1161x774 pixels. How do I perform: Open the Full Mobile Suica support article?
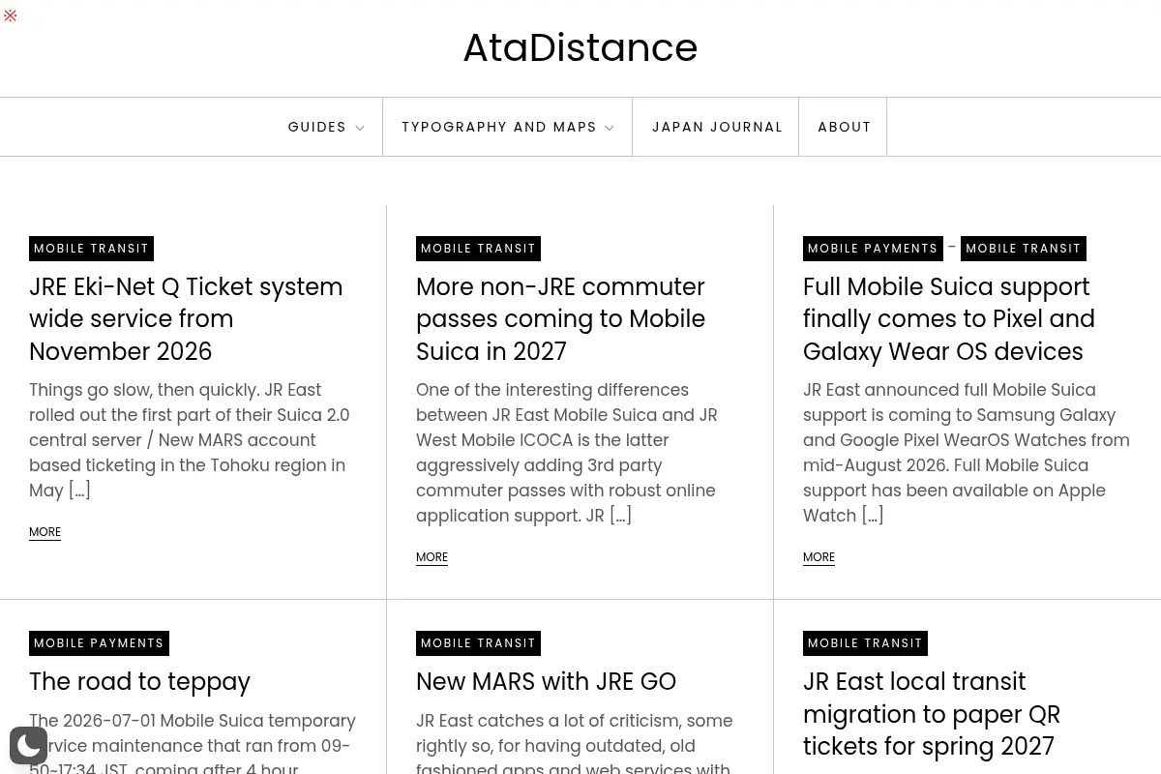click(x=949, y=319)
